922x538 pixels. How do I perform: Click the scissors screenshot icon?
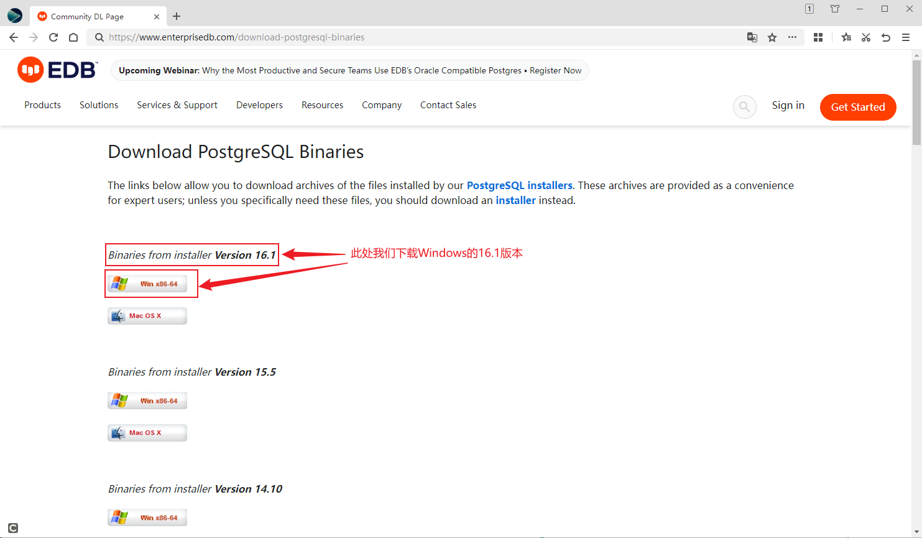pyautogui.click(x=866, y=37)
